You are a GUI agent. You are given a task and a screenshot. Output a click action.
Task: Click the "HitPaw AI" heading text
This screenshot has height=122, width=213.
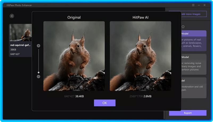pyautogui.click(x=141, y=18)
